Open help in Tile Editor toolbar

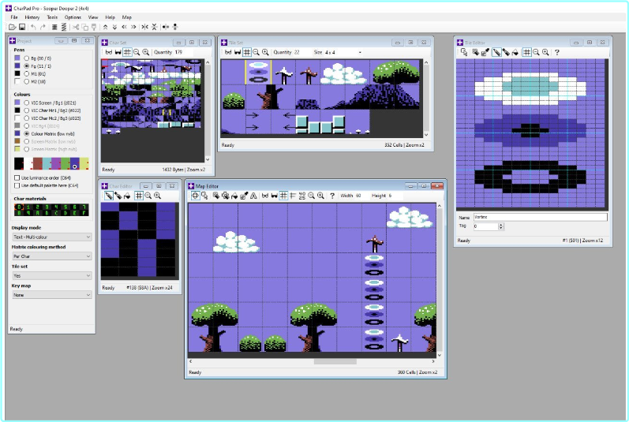tap(557, 52)
